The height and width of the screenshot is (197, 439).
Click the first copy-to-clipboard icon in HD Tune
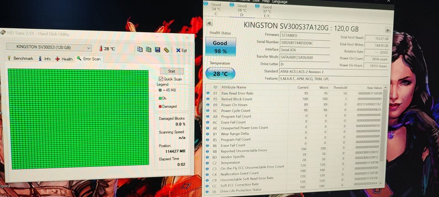coord(140,49)
